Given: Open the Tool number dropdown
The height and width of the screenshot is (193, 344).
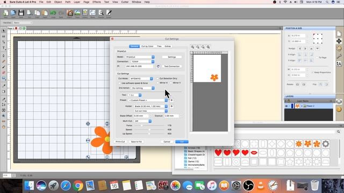Looking at the screenshot, I should [135, 95].
